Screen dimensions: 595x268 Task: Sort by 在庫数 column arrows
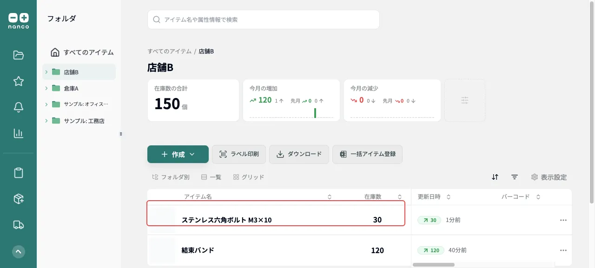coord(400,197)
